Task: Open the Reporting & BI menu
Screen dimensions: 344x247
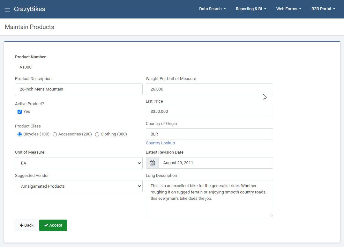Action: point(251,9)
